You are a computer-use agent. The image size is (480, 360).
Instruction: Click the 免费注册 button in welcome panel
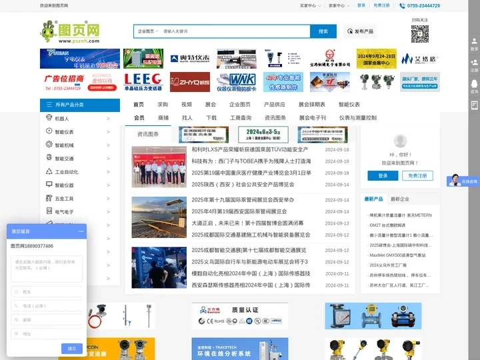click(417, 176)
